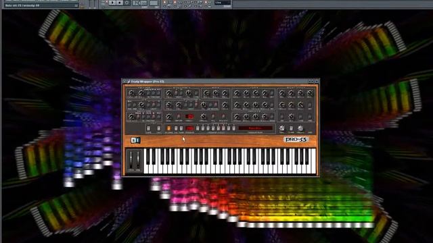Screen dimensions: 433x243
Task: Click the Stop button in the FL Studio transport
Action: (120, 3)
